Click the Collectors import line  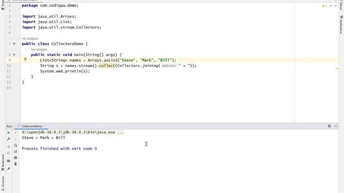point(61,27)
